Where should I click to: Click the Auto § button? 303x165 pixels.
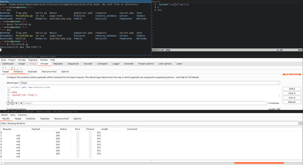[292, 98]
